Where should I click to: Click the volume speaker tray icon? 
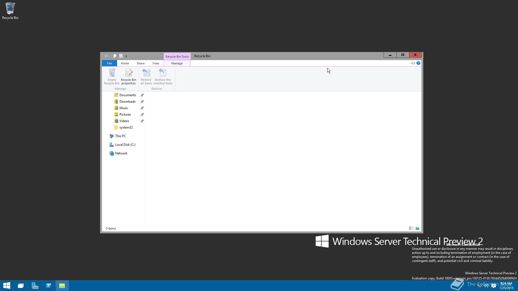tap(486, 286)
